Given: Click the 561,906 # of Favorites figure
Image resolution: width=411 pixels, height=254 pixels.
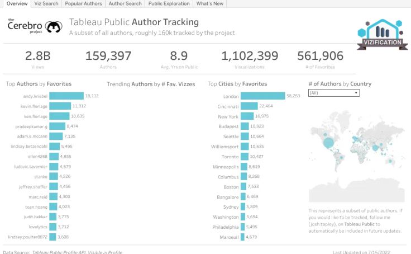Looking at the screenshot, I should point(320,56).
